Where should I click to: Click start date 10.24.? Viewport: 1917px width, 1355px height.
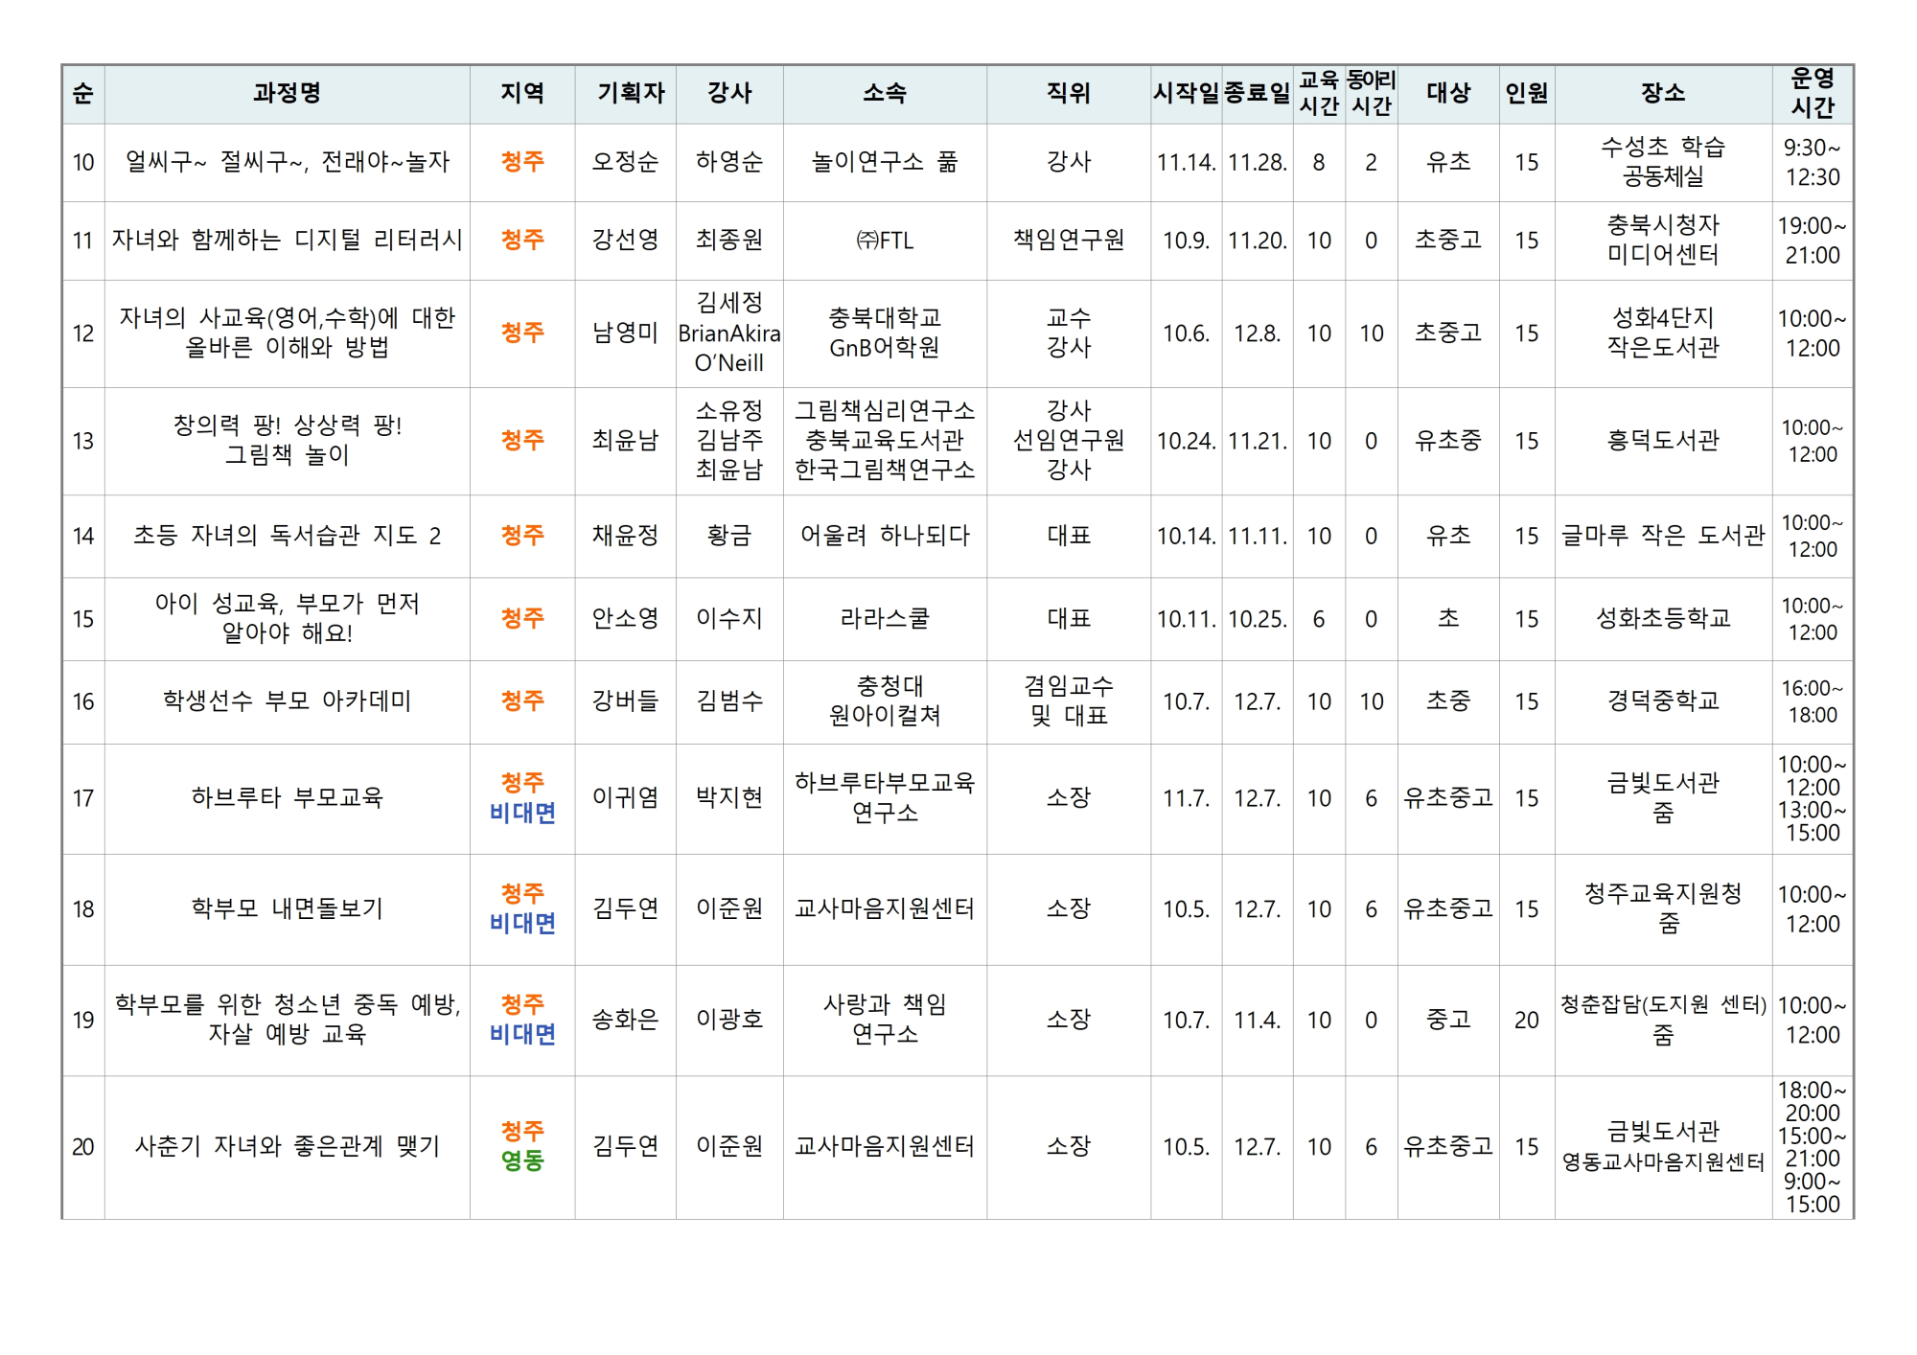point(1186,441)
